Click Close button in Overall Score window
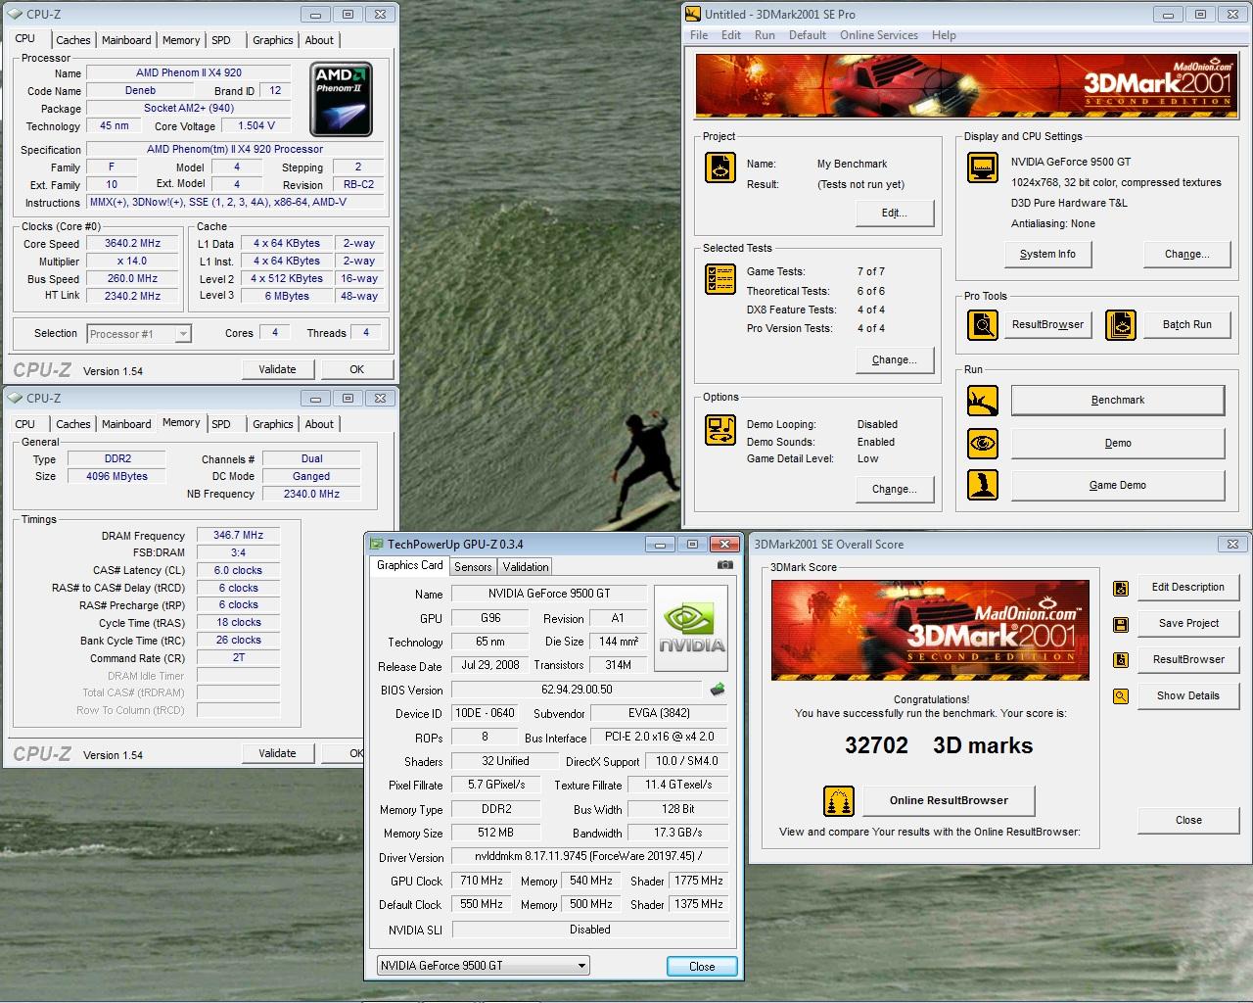The width and height of the screenshot is (1253, 1003). tap(1188, 820)
